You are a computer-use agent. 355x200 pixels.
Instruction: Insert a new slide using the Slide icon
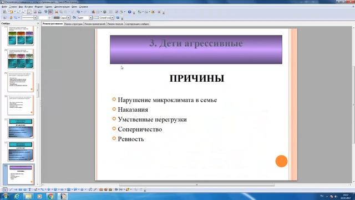[x=139, y=12]
